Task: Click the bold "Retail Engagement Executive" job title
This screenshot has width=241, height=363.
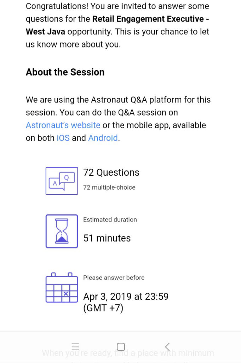Action: pos(148,19)
